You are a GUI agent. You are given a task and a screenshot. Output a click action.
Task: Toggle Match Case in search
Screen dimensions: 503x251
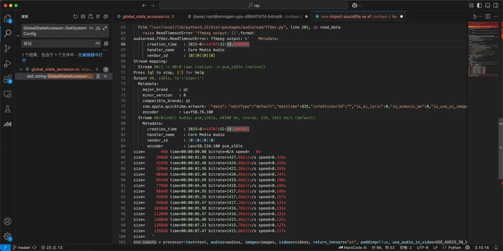pos(91,28)
